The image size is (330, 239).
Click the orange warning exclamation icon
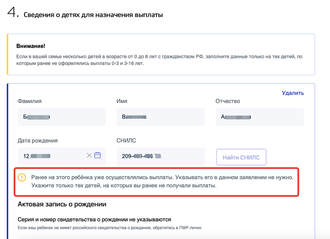click(22, 177)
